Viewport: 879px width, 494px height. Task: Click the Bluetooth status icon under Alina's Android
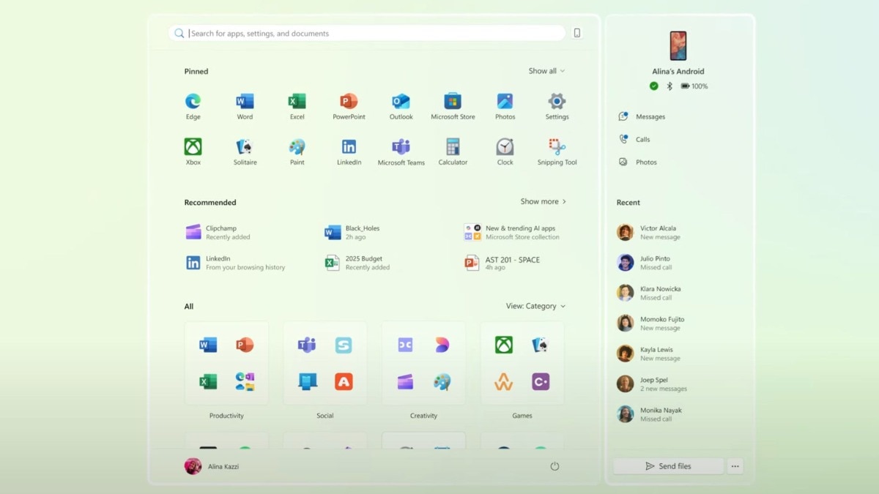[668, 86]
